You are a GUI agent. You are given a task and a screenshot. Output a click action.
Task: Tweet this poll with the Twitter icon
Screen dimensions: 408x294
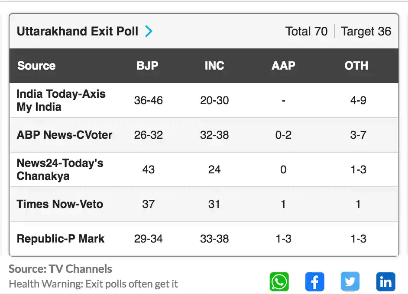click(x=350, y=282)
